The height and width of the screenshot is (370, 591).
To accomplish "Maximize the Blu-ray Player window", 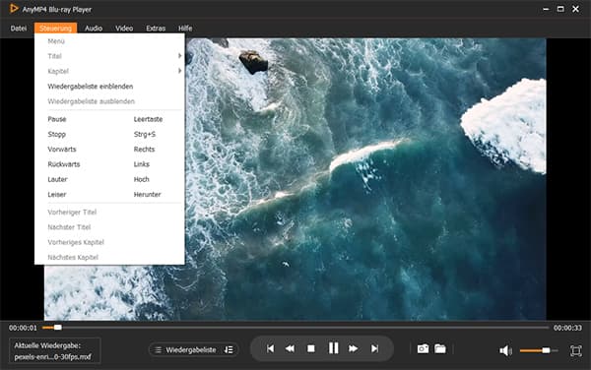I will (x=560, y=9).
